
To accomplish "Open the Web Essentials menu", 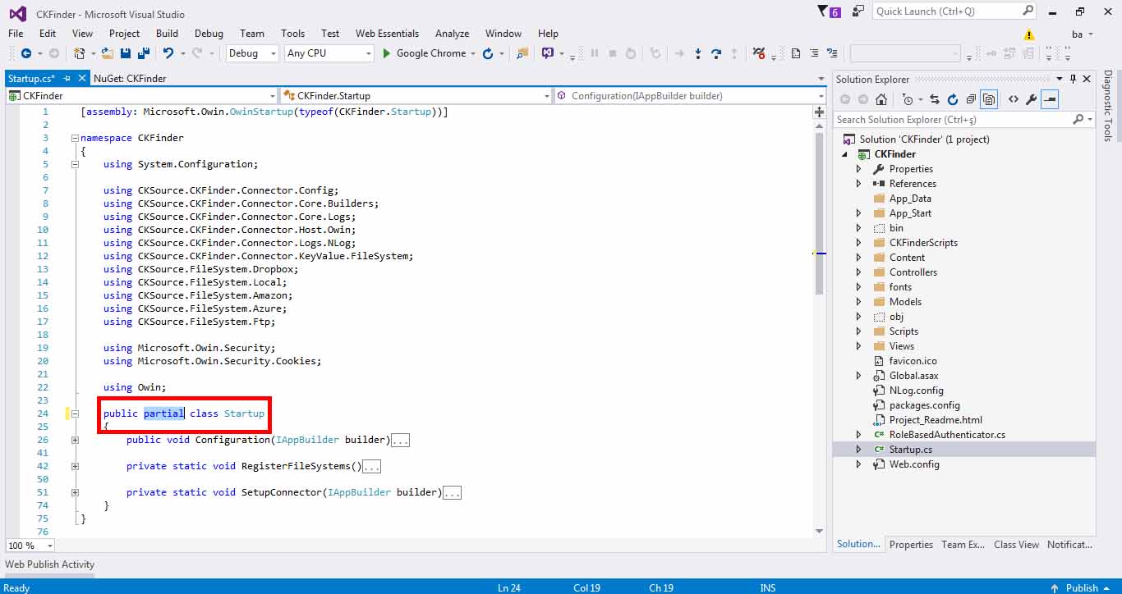I will tap(387, 34).
